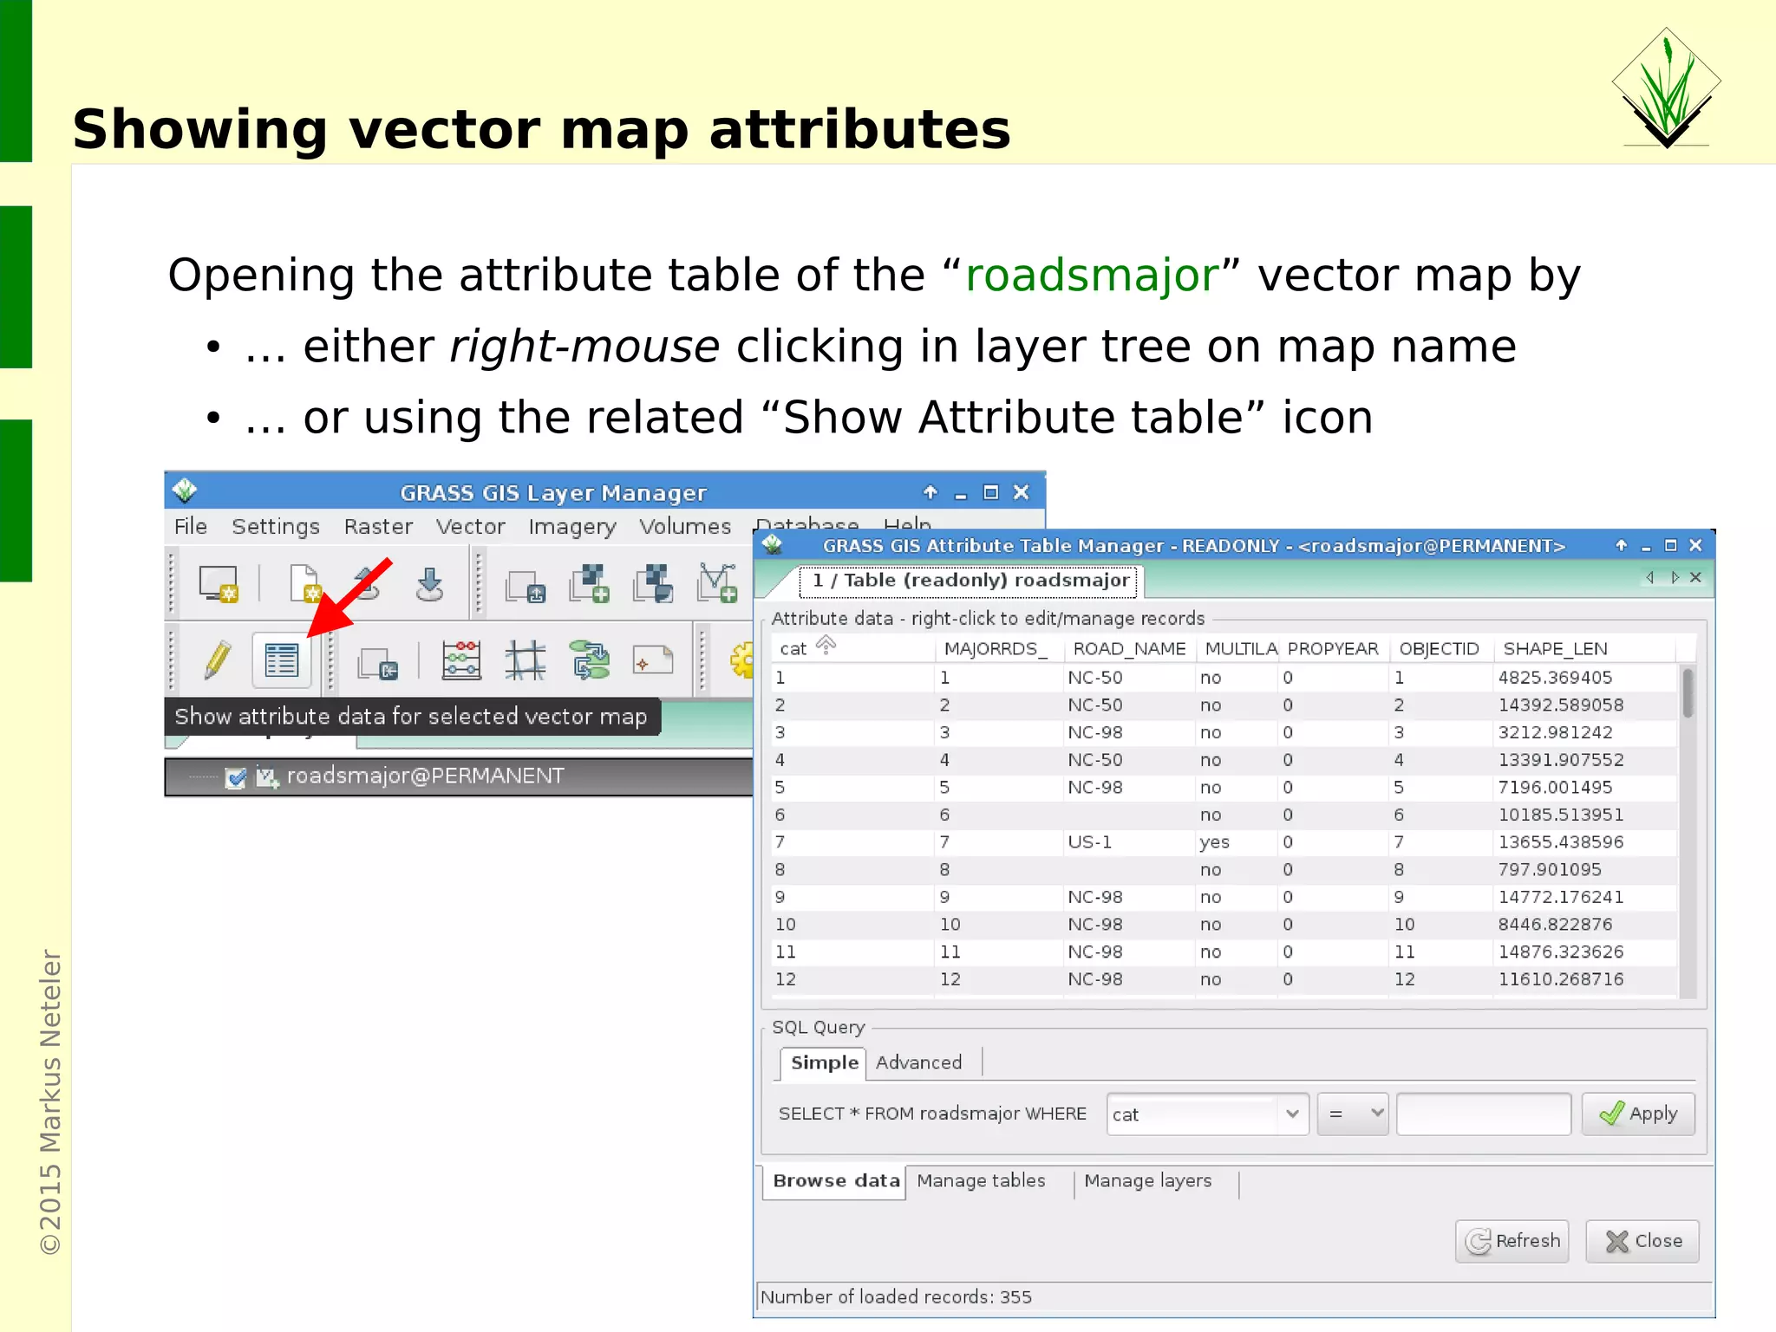This screenshot has height=1332, width=1776.
Task: Click Save workspace down-arrow icon
Action: [429, 584]
